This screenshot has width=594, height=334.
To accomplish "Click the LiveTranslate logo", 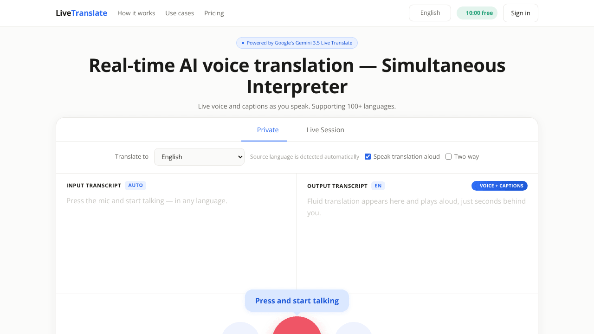I will coord(81,13).
